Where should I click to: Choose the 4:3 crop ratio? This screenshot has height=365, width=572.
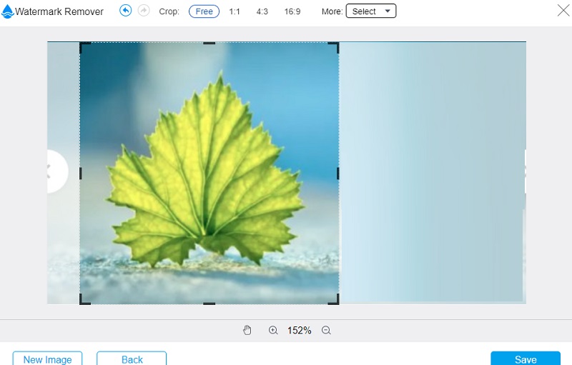pyautogui.click(x=262, y=11)
